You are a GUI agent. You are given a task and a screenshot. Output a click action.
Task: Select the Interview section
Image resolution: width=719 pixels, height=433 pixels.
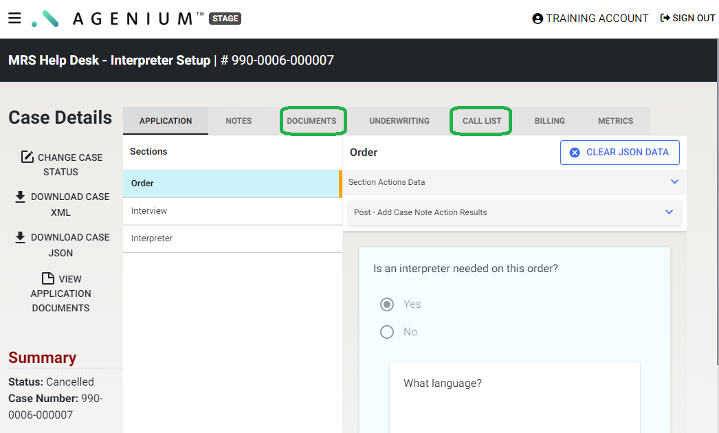tap(232, 211)
